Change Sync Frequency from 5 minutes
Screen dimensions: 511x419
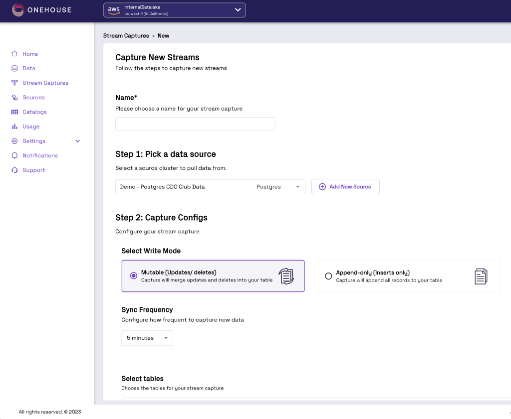pyautogui.click(x=147, y=338)
